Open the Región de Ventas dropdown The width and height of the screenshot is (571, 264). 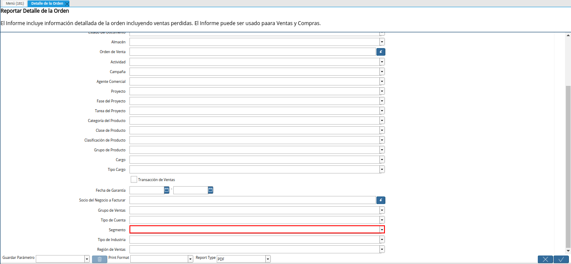click(x=382, y=250)
